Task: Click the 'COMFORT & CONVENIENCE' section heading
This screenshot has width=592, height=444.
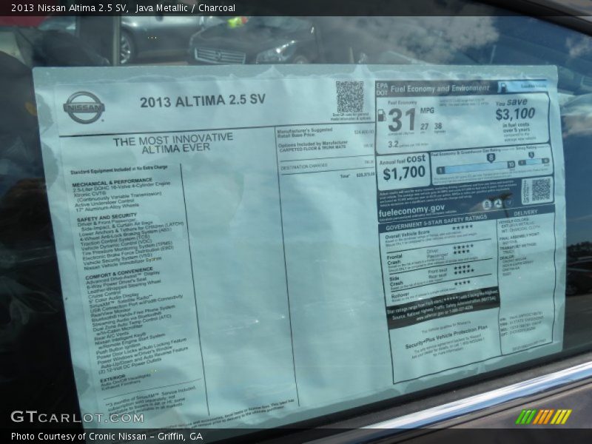Action: (x=119, y=273)
